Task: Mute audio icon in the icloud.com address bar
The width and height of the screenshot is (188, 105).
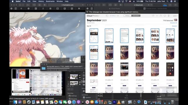Action: pyautogui.click(x=149, y=5)
